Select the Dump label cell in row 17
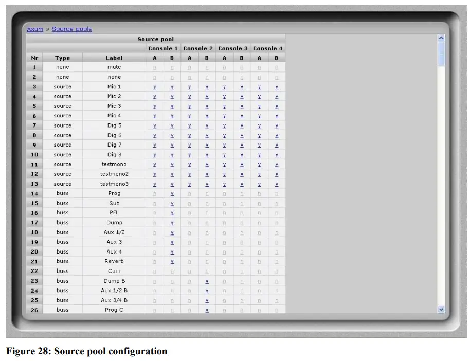Viewport: 470px width, 361px height. pos(114,223)
